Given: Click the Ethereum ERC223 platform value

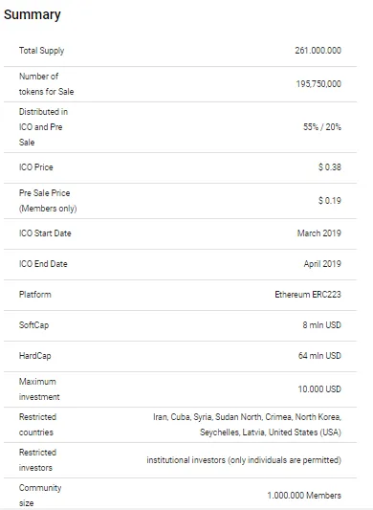Looking at the screenshot, I should (x=308, y=295).
